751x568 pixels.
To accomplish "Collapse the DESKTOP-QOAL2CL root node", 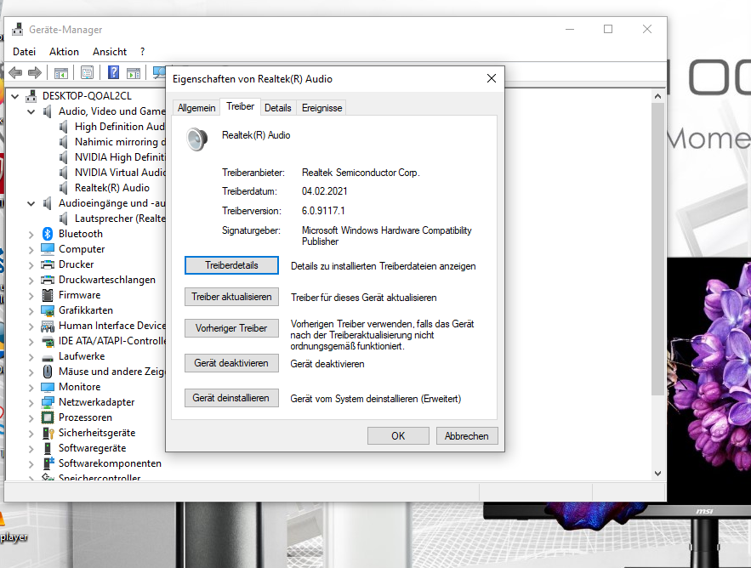I will point(14,96).
